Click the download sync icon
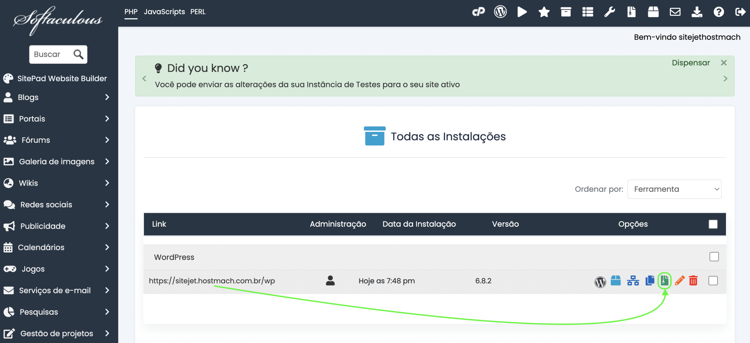 click(697, 12)
